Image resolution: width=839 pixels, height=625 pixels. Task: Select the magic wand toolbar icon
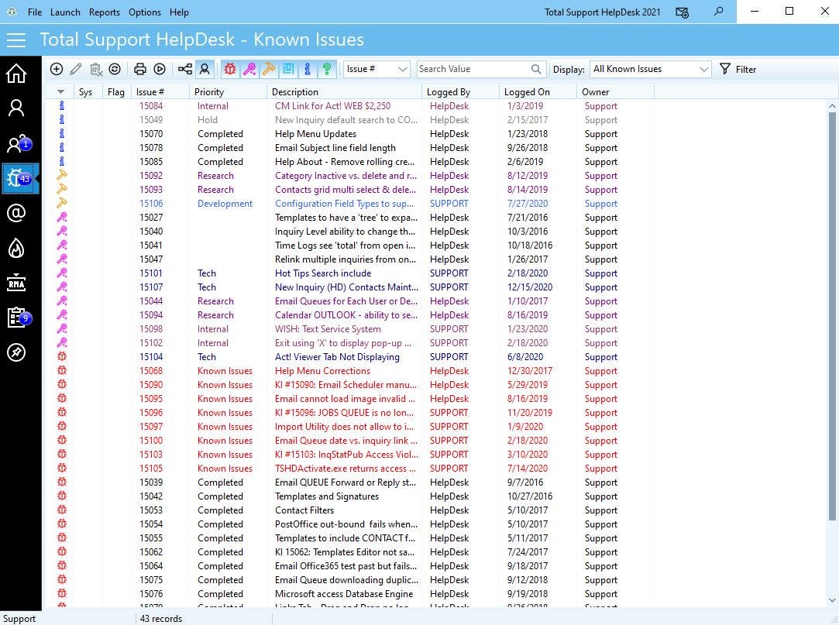[249, 69]
